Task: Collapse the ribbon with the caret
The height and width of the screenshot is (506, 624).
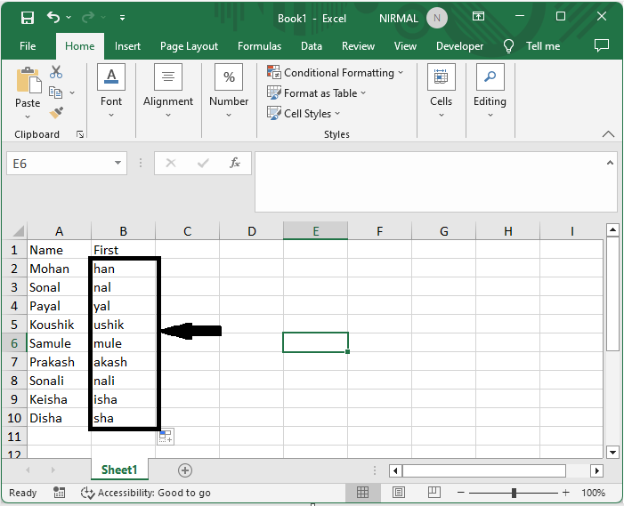Action: [x=608, y=134]
